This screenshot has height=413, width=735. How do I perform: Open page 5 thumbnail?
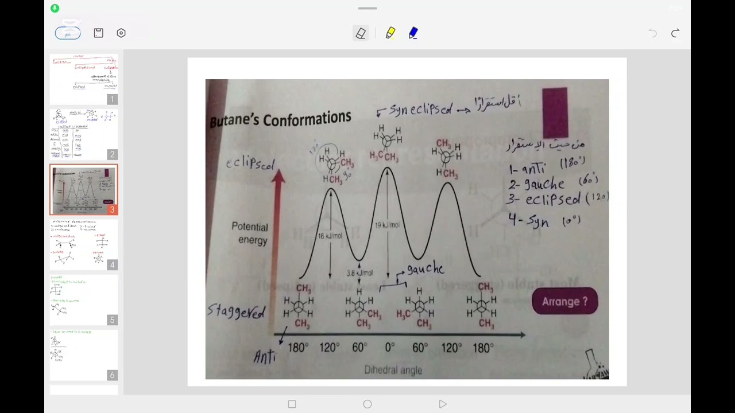click(84, 300)
